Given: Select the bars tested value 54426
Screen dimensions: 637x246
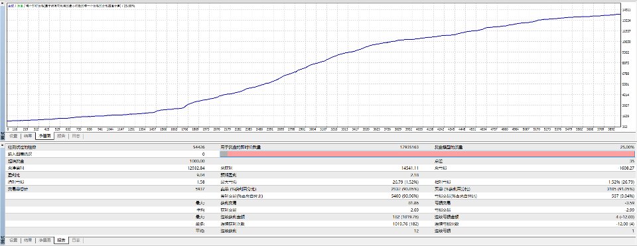Looking at the screenshot, I should (x=198, y=147).
